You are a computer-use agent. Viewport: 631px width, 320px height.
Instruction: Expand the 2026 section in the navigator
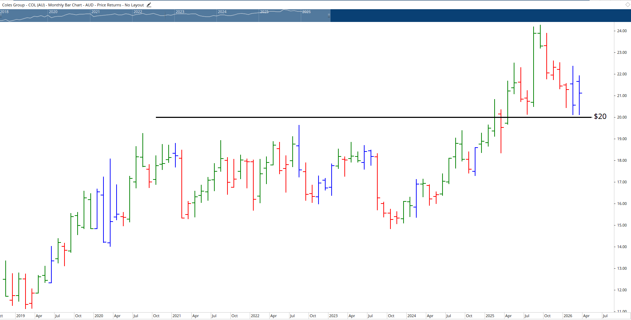point(308,12)
